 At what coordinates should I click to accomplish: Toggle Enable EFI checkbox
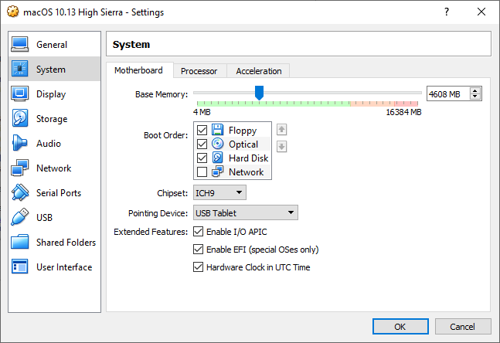(x=199, y=250)
